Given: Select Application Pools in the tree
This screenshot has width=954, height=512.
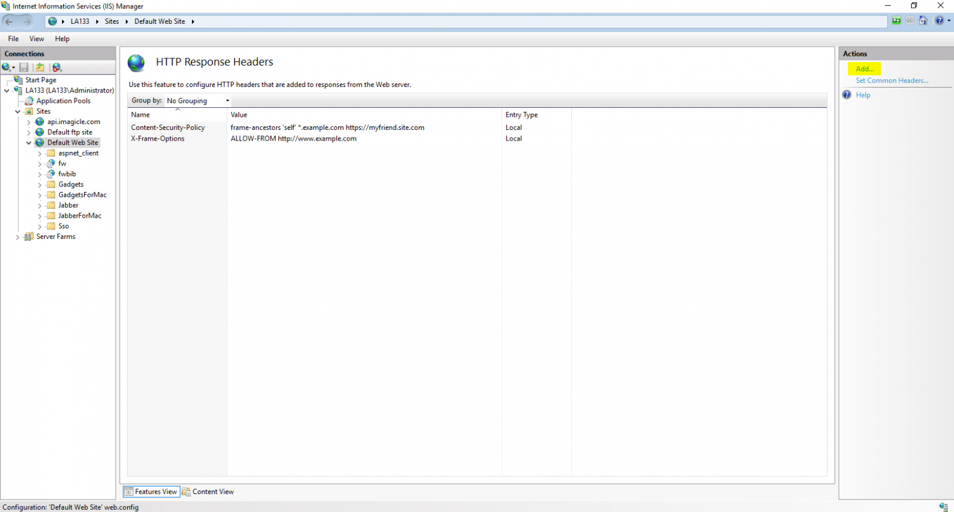Looking at the screenshot, I should point(63,101).
